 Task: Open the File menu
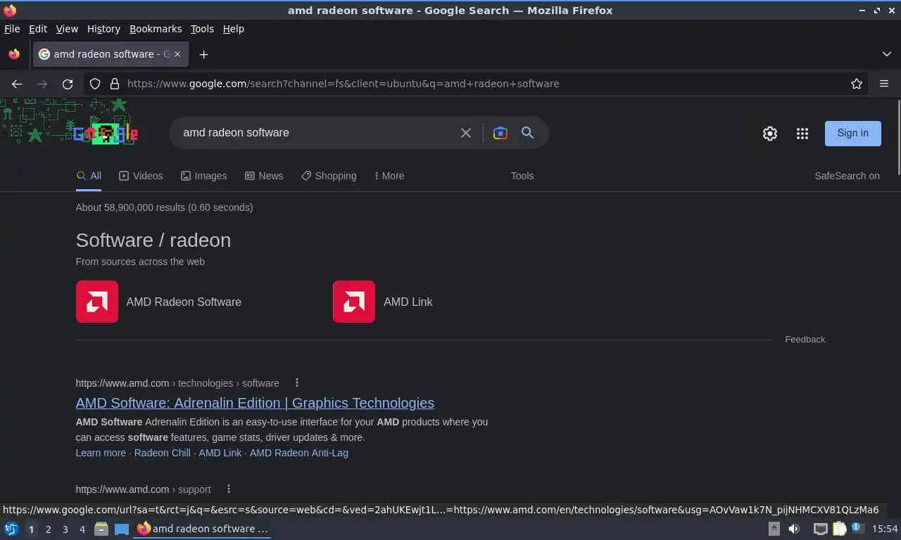[x=12, y=29]
